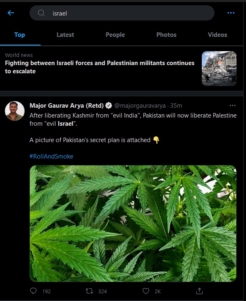The image size is (246, 301).
Task: Click the search field containing israel
Action: click(x=127, y=13)
